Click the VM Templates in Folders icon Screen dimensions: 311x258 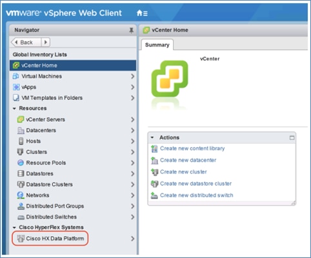point(16,98)
